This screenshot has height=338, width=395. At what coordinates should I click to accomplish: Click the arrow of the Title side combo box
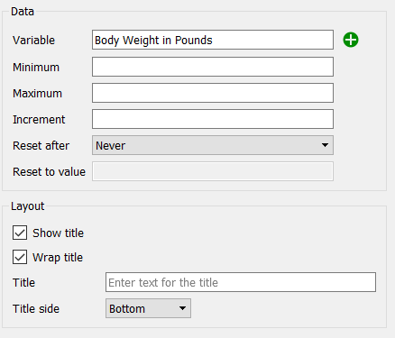click(182, 308)
